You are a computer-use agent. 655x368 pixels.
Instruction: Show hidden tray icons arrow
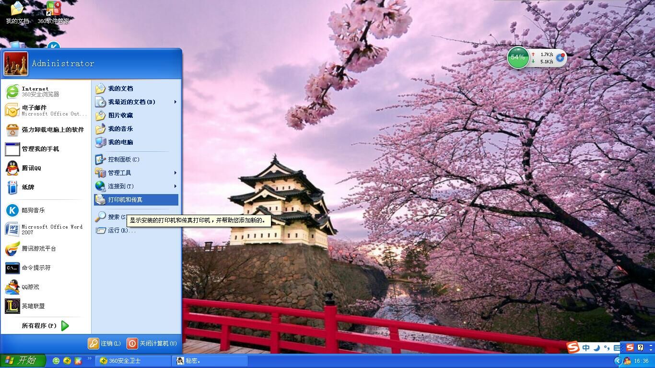pos(618,361)
